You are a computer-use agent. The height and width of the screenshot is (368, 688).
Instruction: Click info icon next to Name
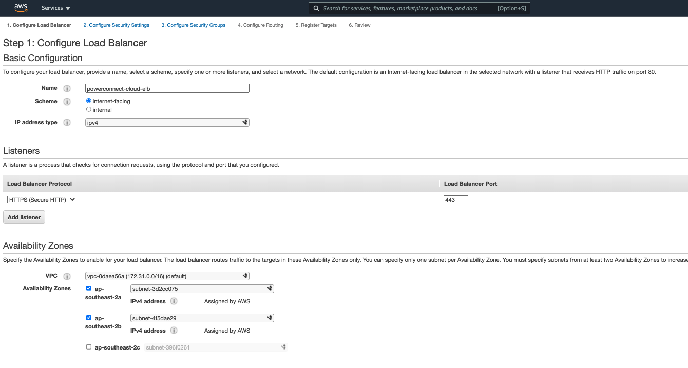67,88
